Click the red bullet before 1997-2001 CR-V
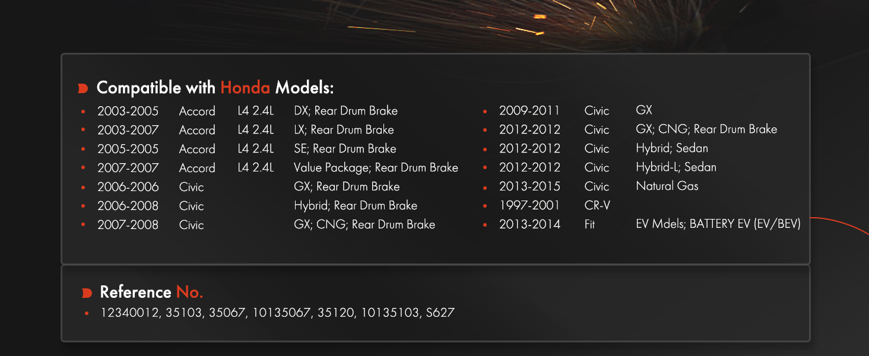Viewport: 869px width, 356px height. coord(485,206)
